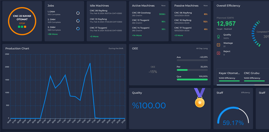
Task: Click the 152s timer for CNC 10 Rayfeng
Action: click(205, 22)
